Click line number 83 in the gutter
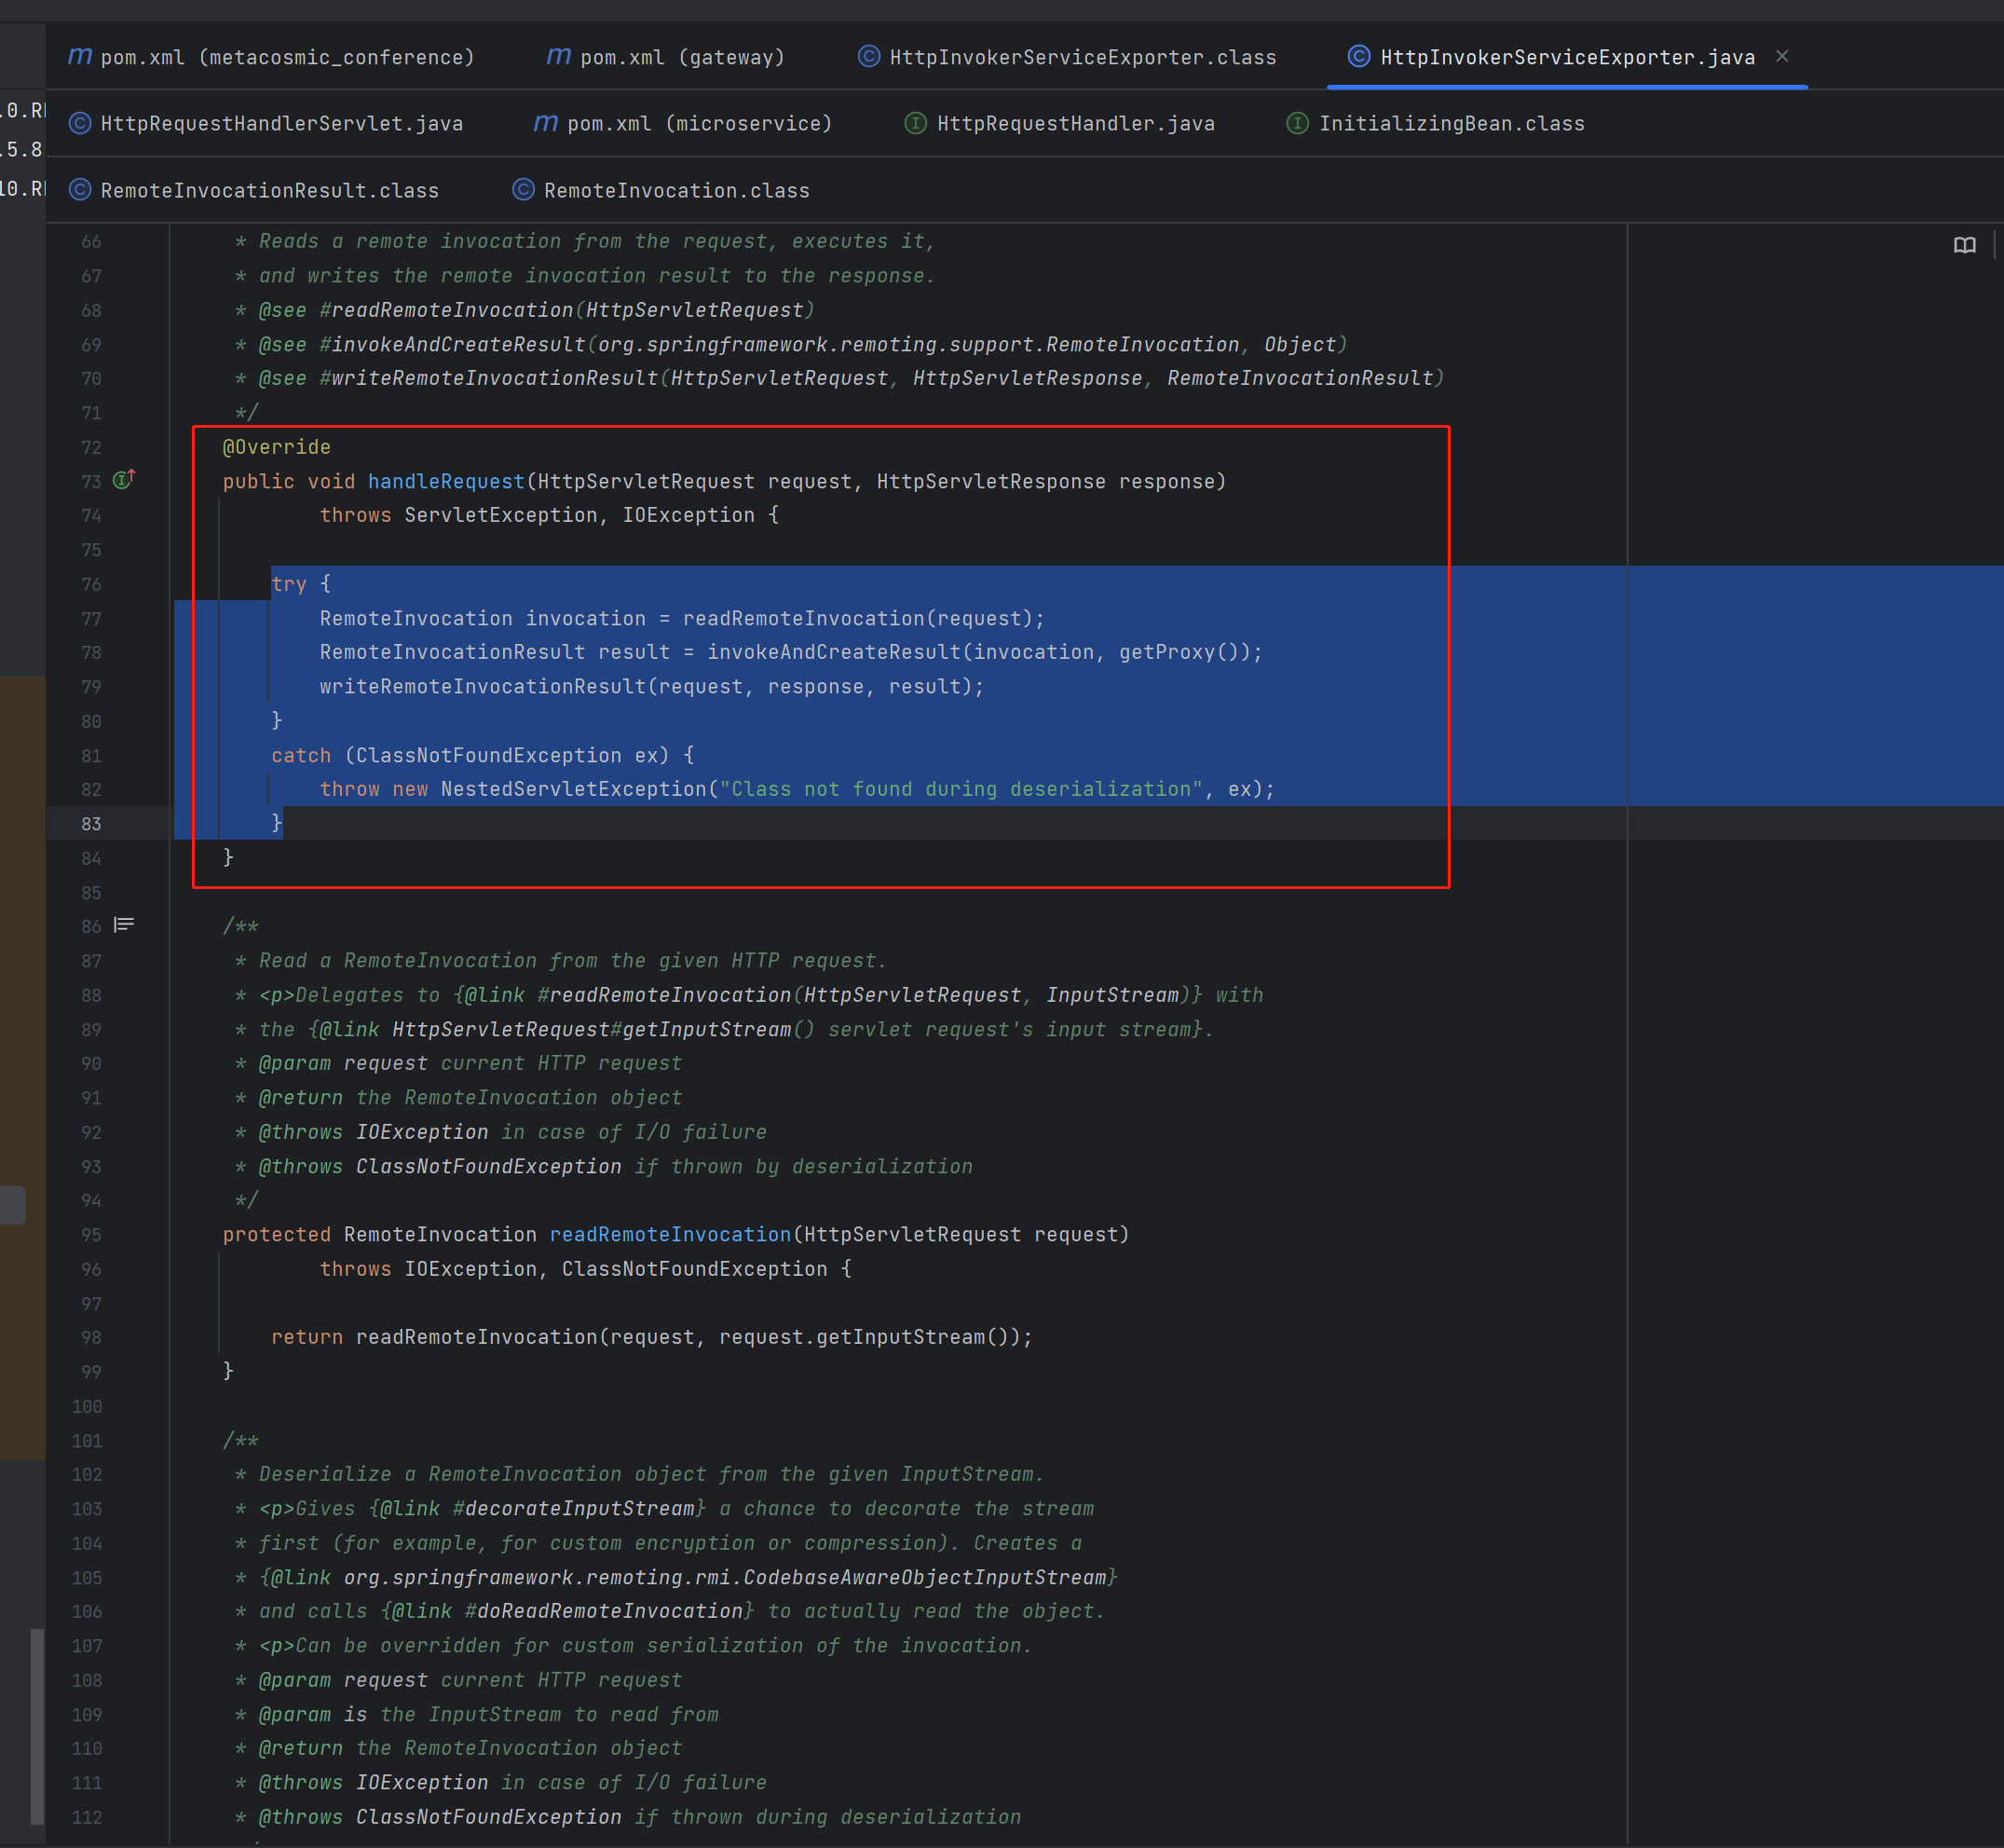Screen dimensions: 2004x1848 pyautogui.click(x=91, y=824)
